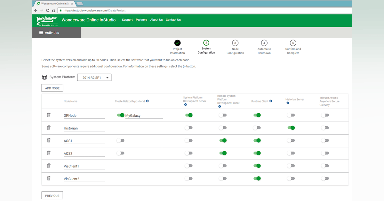
Task: Enable Historian Server on AOS1
Action: [x=291, y=140]
